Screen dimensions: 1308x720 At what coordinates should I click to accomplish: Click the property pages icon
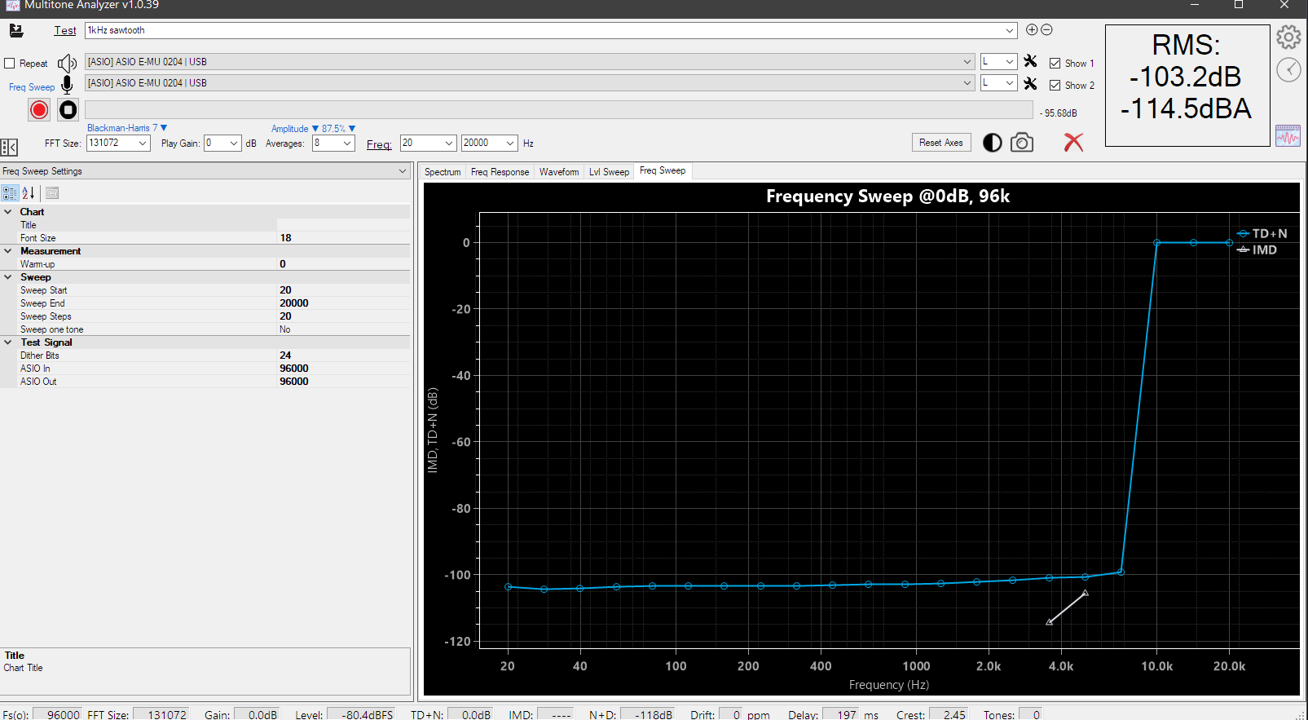point(52,192)
